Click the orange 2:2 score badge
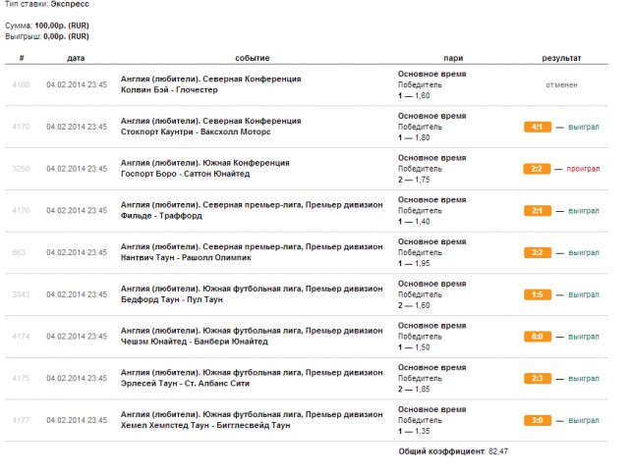Image resolution: width=629 pixels, height=475 pixels. pyautogui.click(x=537, y=169)
